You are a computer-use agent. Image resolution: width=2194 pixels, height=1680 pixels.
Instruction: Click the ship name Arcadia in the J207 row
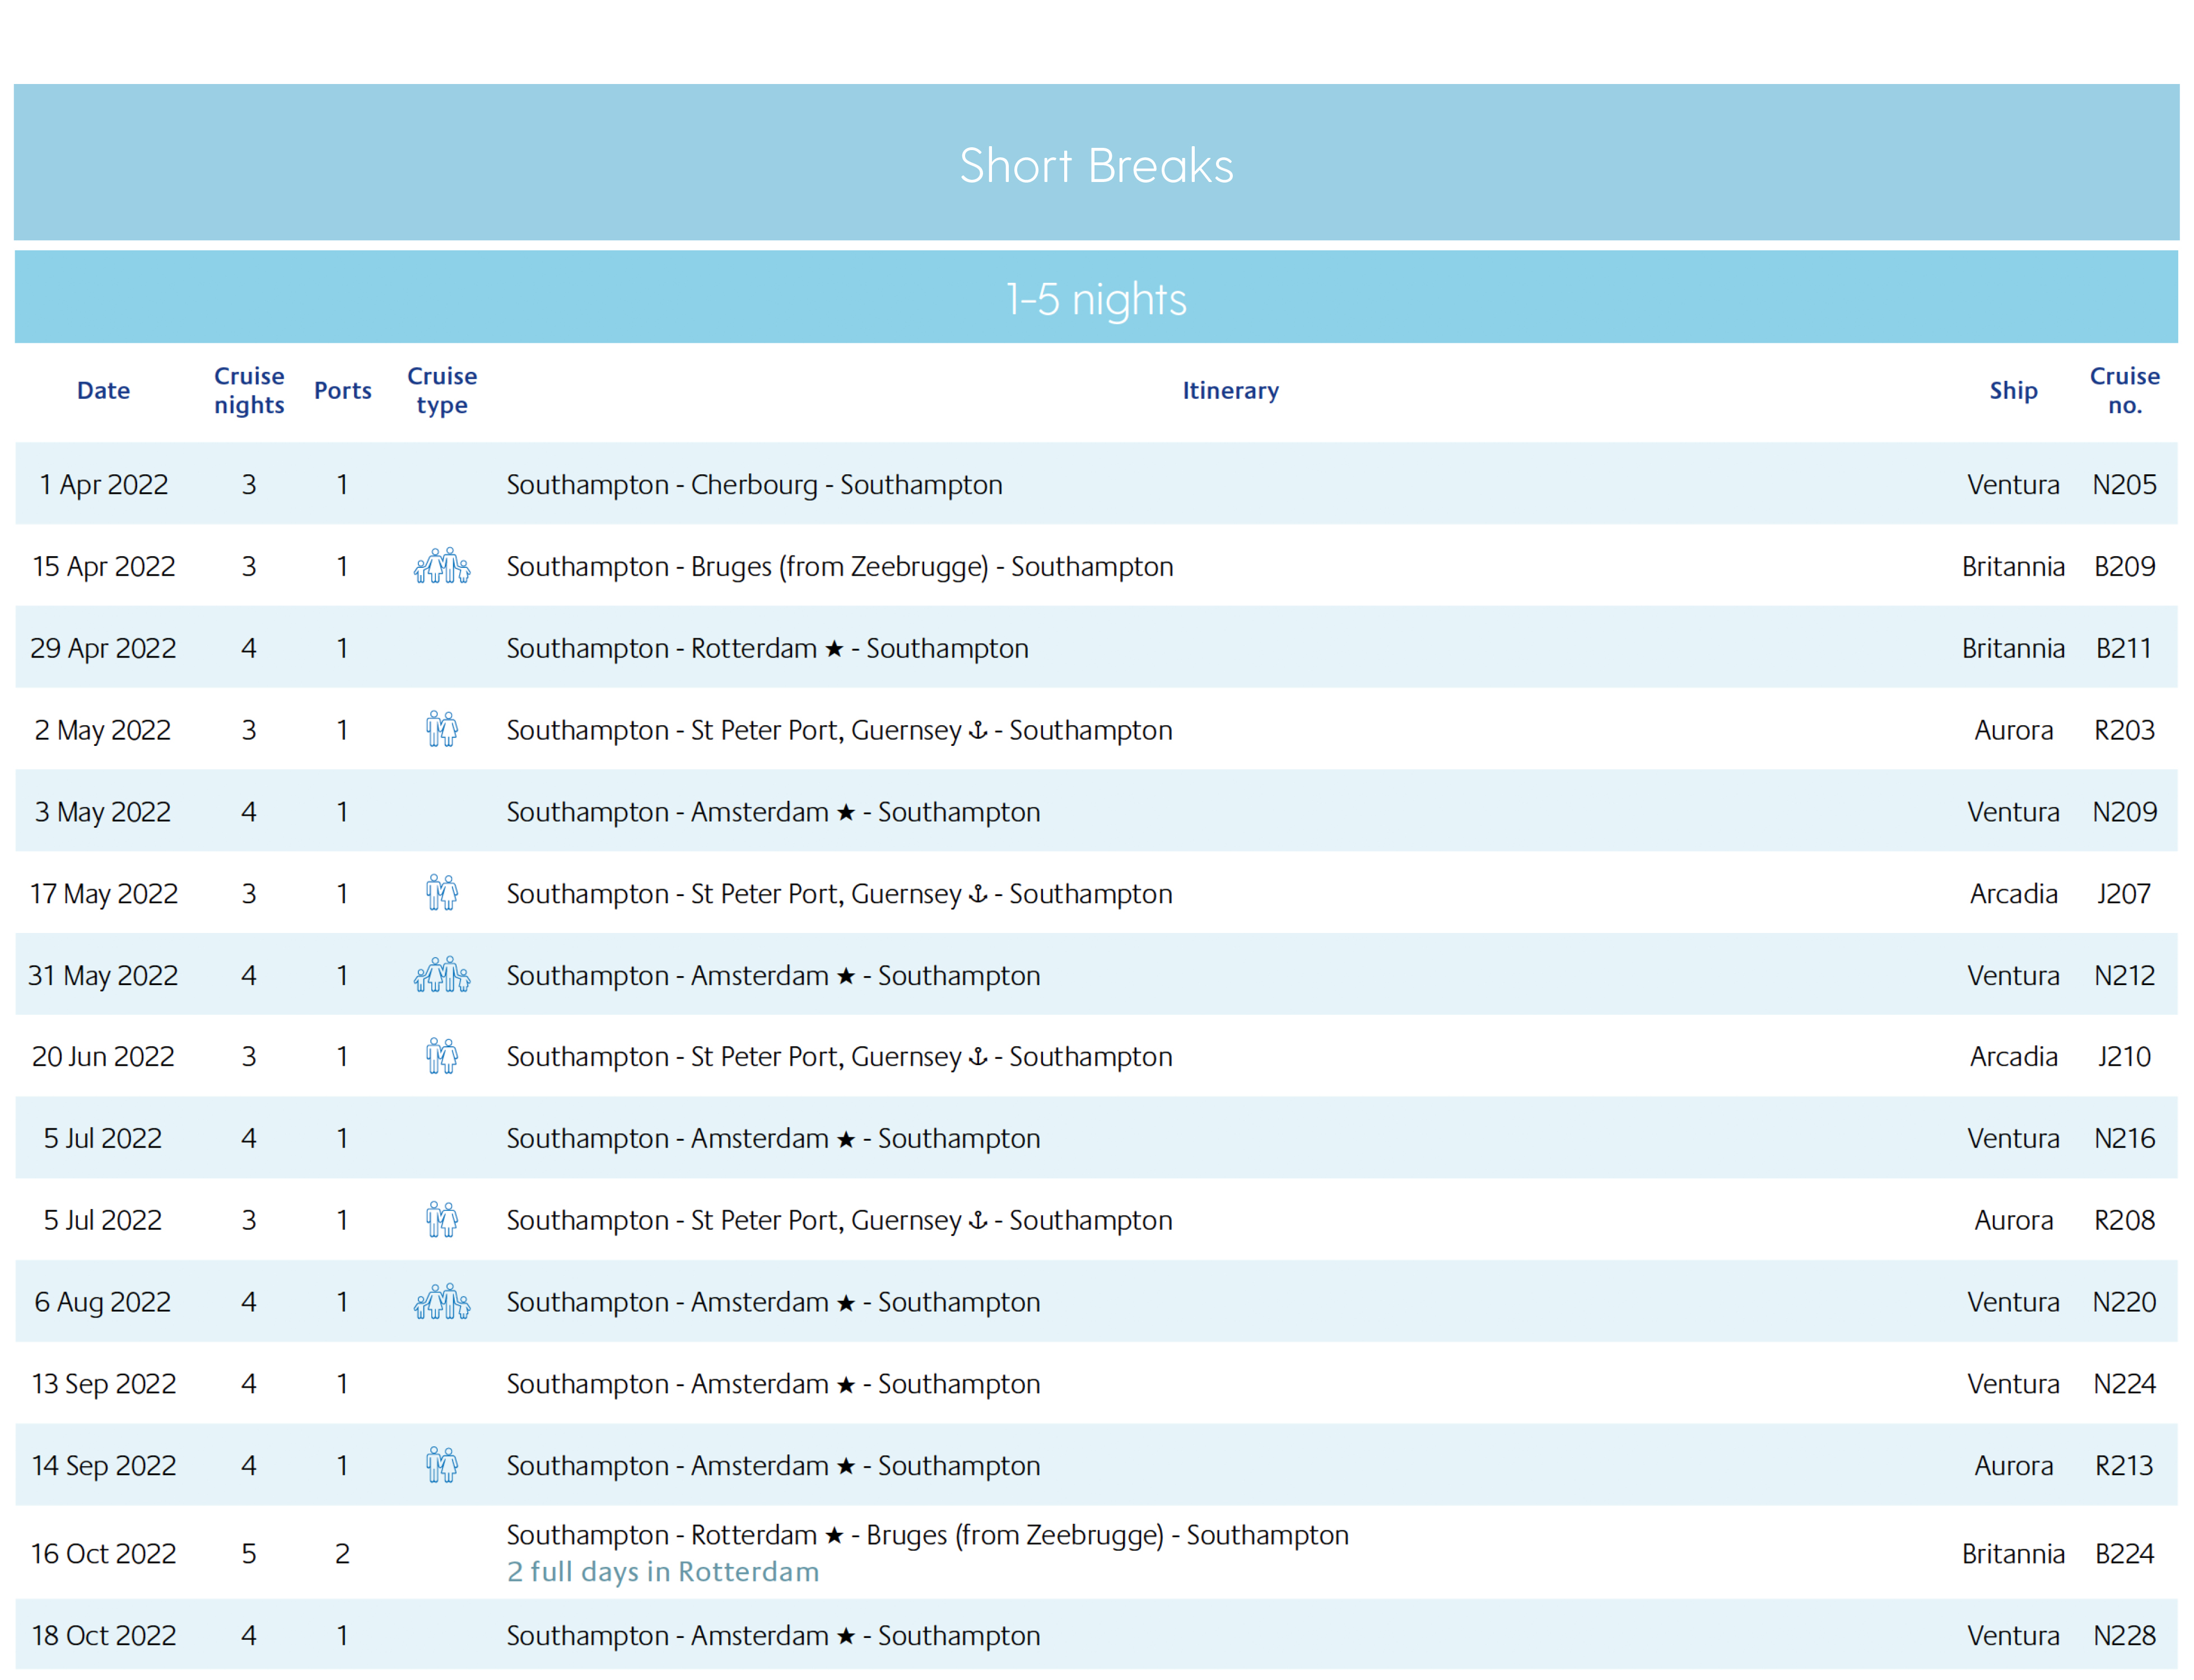tap(2013, 893)
